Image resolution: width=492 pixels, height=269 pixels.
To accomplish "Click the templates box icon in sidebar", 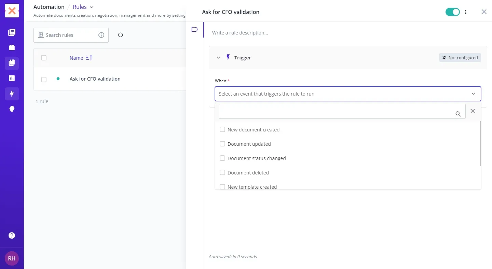I will (x=12, y=47).
